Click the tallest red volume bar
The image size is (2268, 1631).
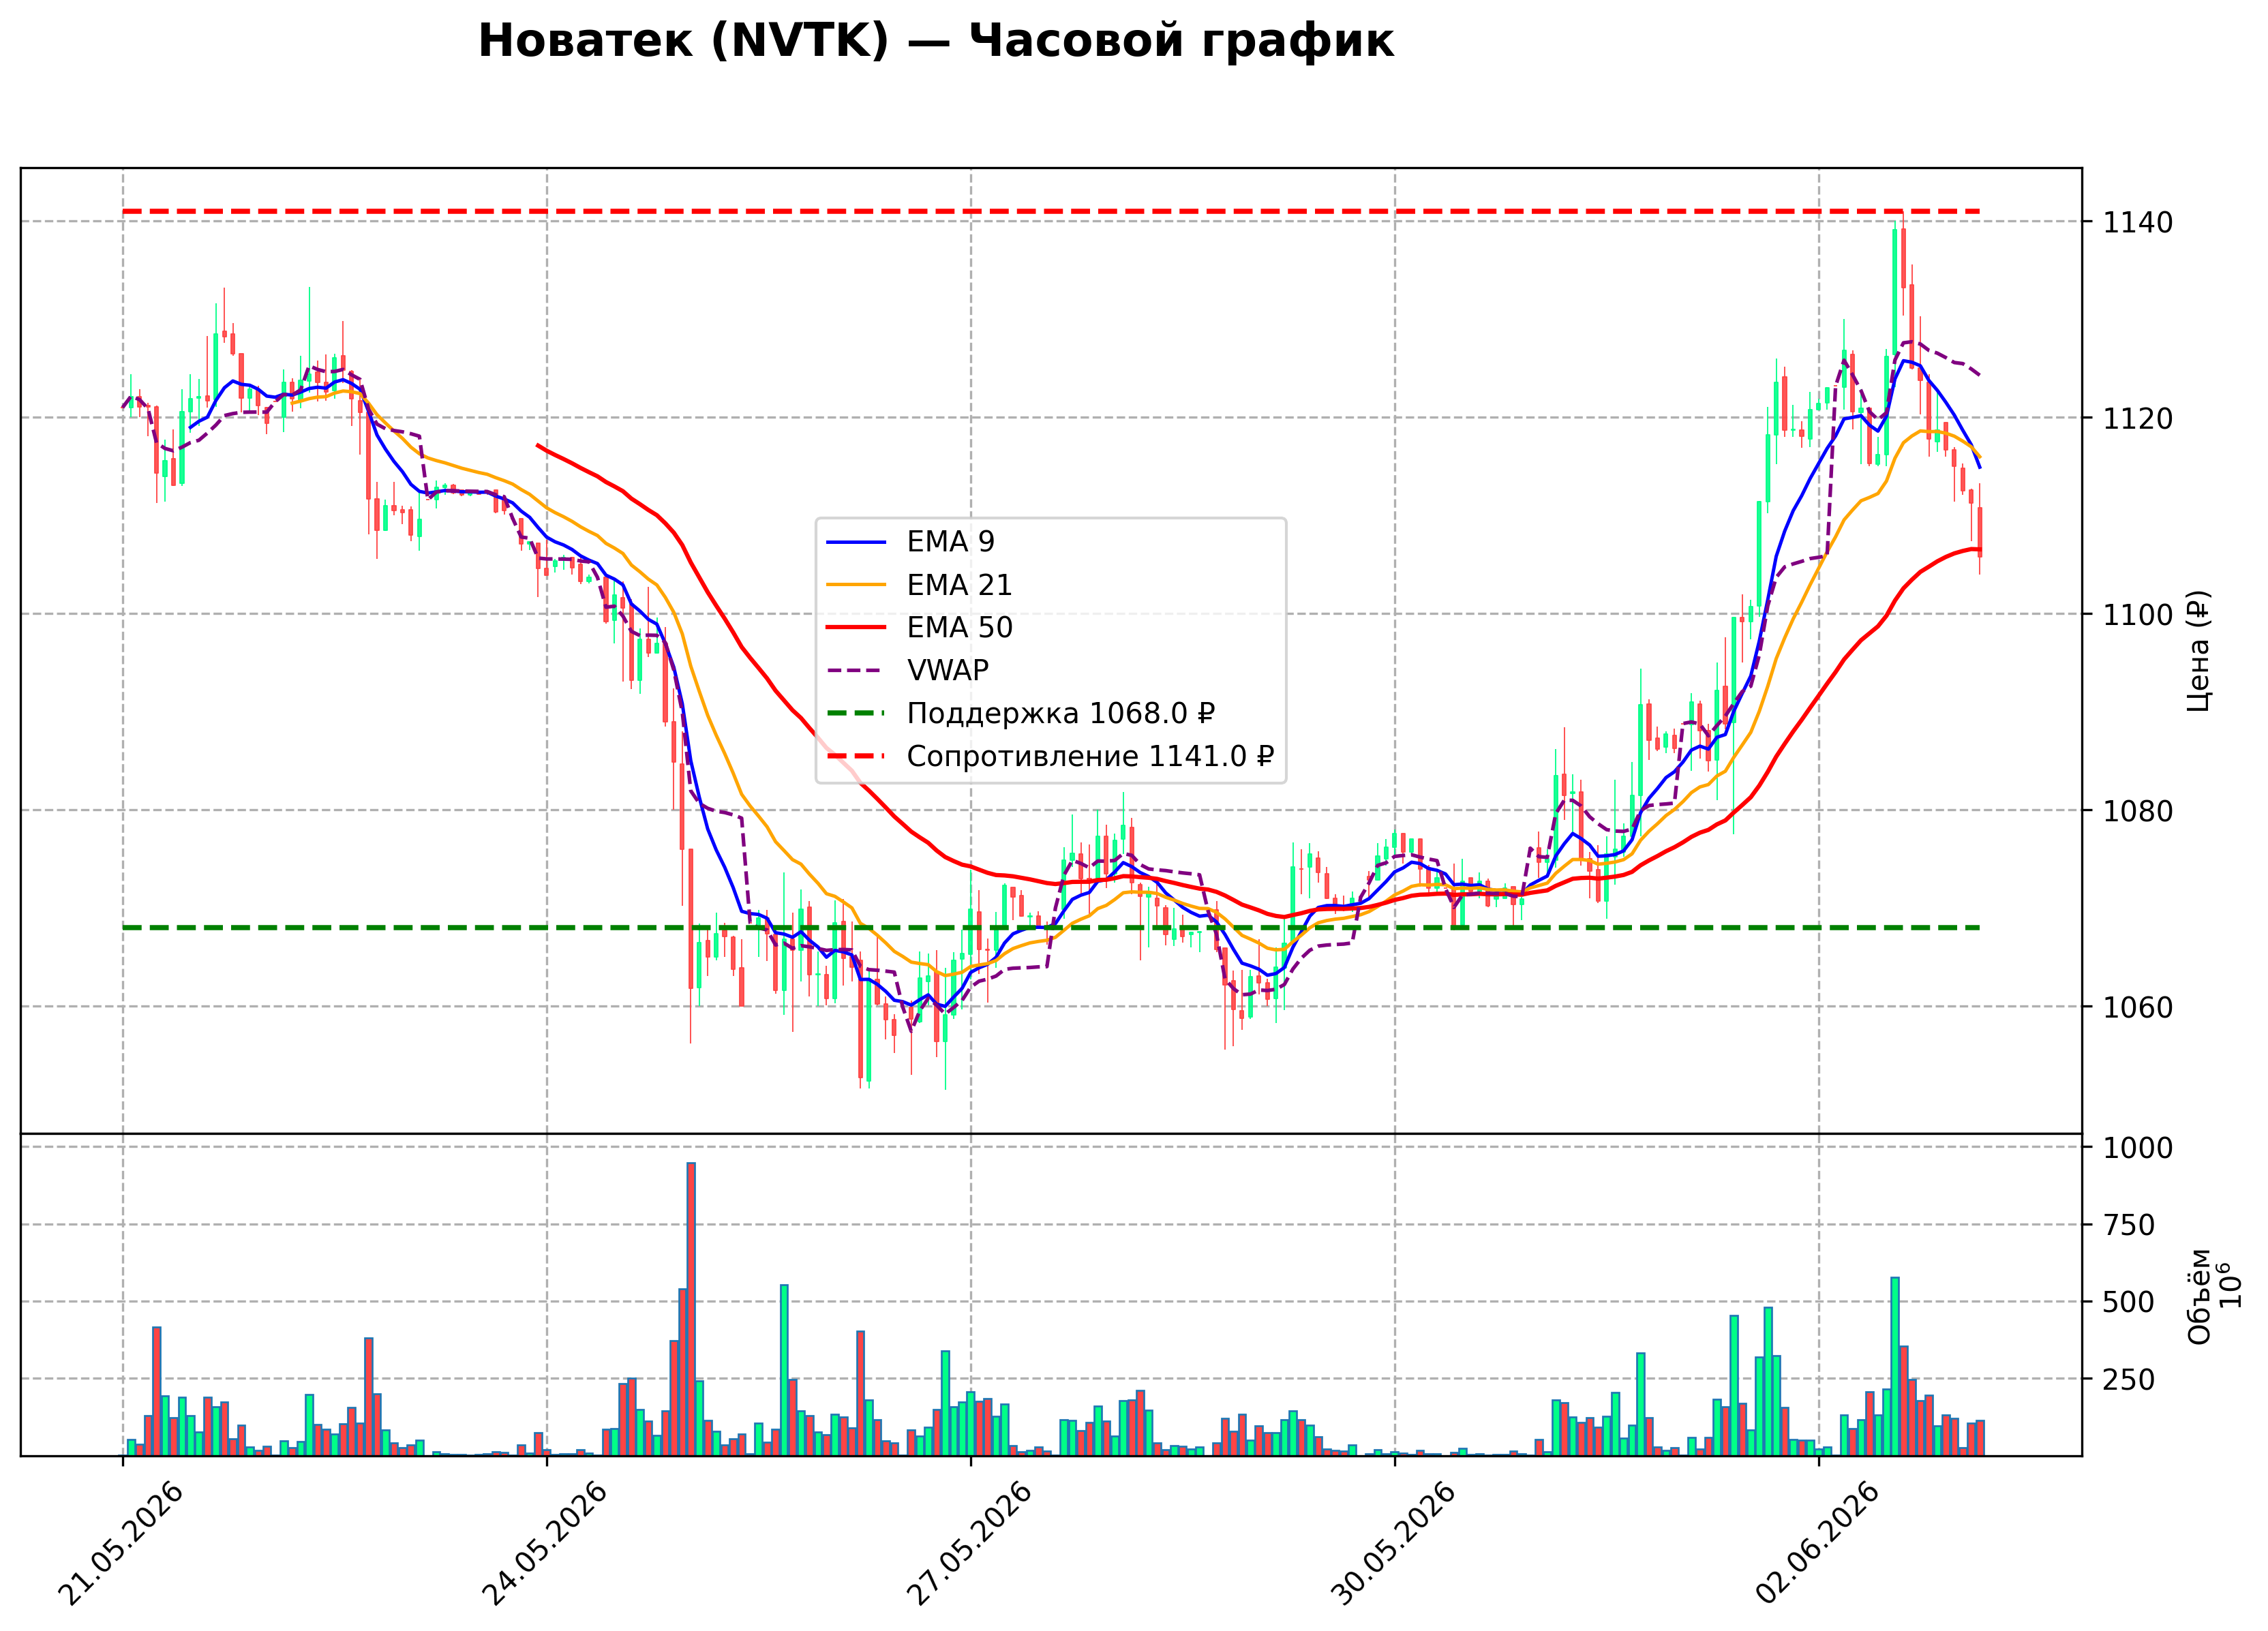click(691, 1309)
